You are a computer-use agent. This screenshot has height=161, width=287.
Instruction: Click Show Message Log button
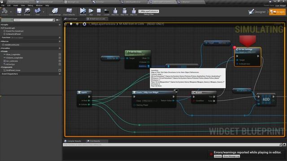pyautogui.click(x=231, y=156)
